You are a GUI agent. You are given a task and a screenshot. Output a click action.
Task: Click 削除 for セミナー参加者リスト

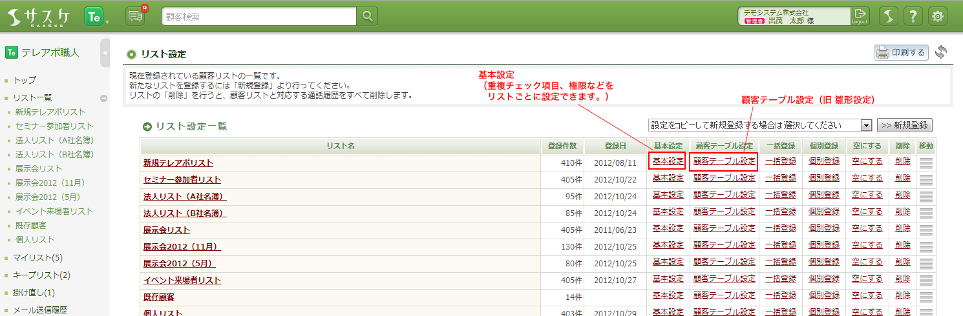[x=902, y=179]
